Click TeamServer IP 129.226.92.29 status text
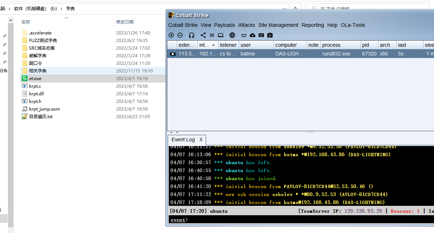Screen dimensions: 434x233 point(363,211)
